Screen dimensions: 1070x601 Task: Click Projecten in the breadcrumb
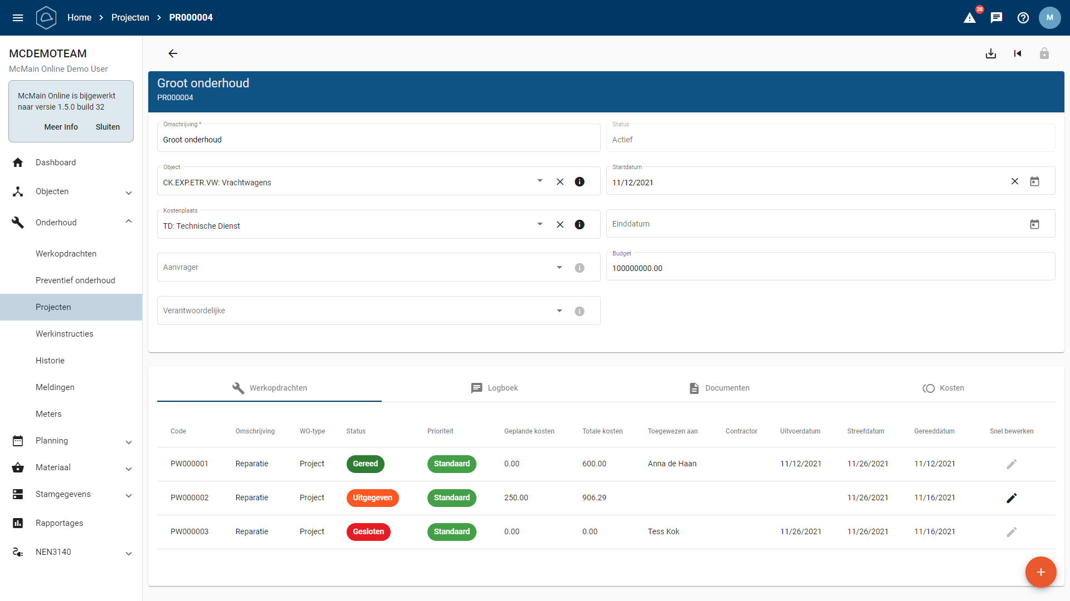130,18
